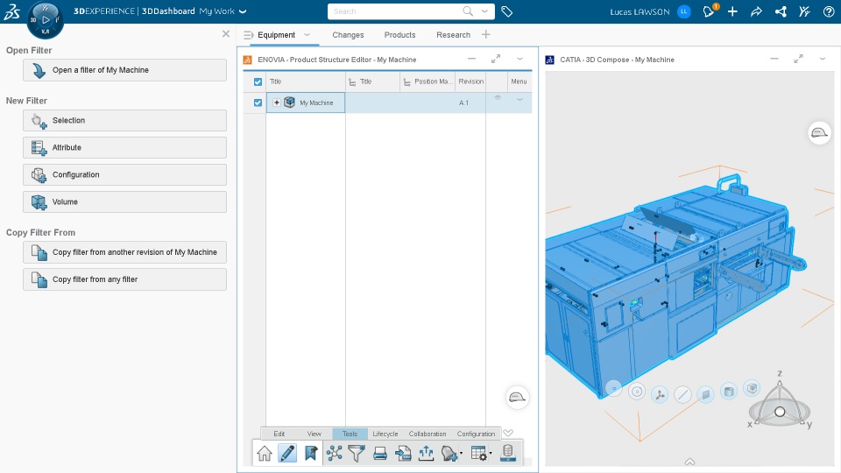
Task: Open the search options dropdown arrow
Action: pyautogui.click(x=484, y=11)
